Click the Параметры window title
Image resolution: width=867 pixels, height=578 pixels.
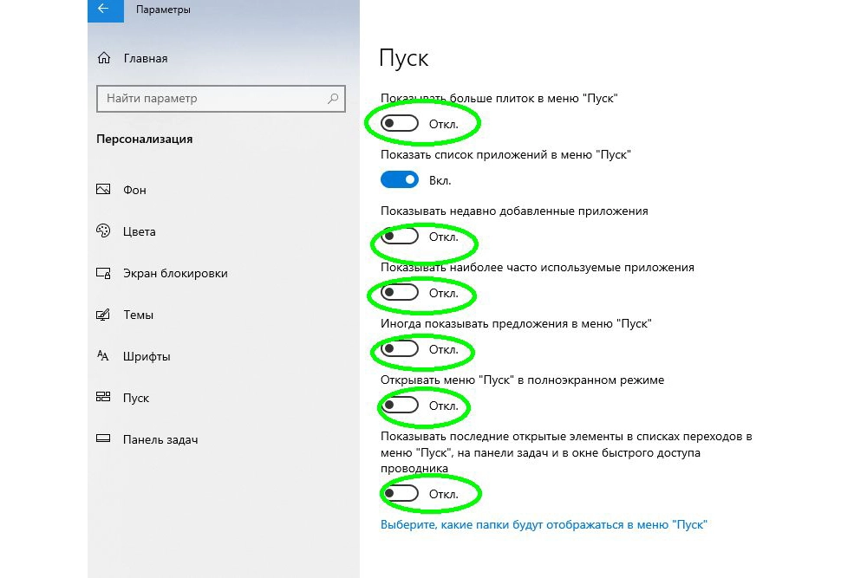click(163, 10)
